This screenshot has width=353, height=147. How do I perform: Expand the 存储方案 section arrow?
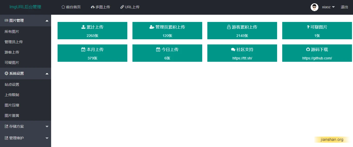(47, 127)
